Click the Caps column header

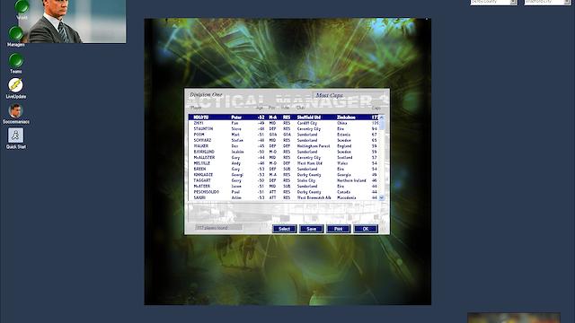click(376, 108)
